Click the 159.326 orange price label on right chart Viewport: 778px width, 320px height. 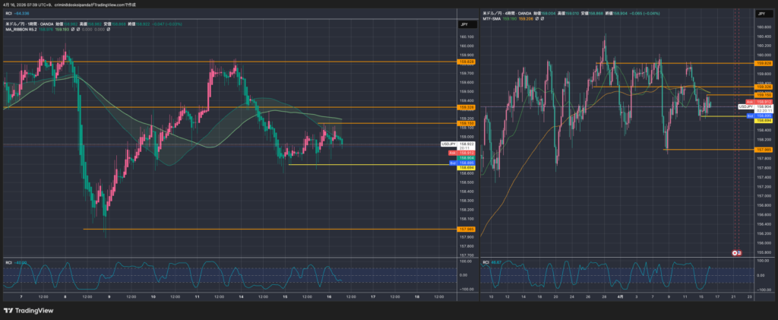[x=764, y=87]
